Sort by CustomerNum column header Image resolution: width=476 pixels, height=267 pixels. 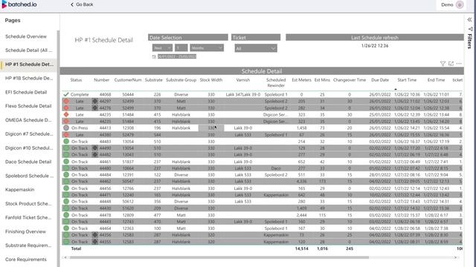pos(128,80)
